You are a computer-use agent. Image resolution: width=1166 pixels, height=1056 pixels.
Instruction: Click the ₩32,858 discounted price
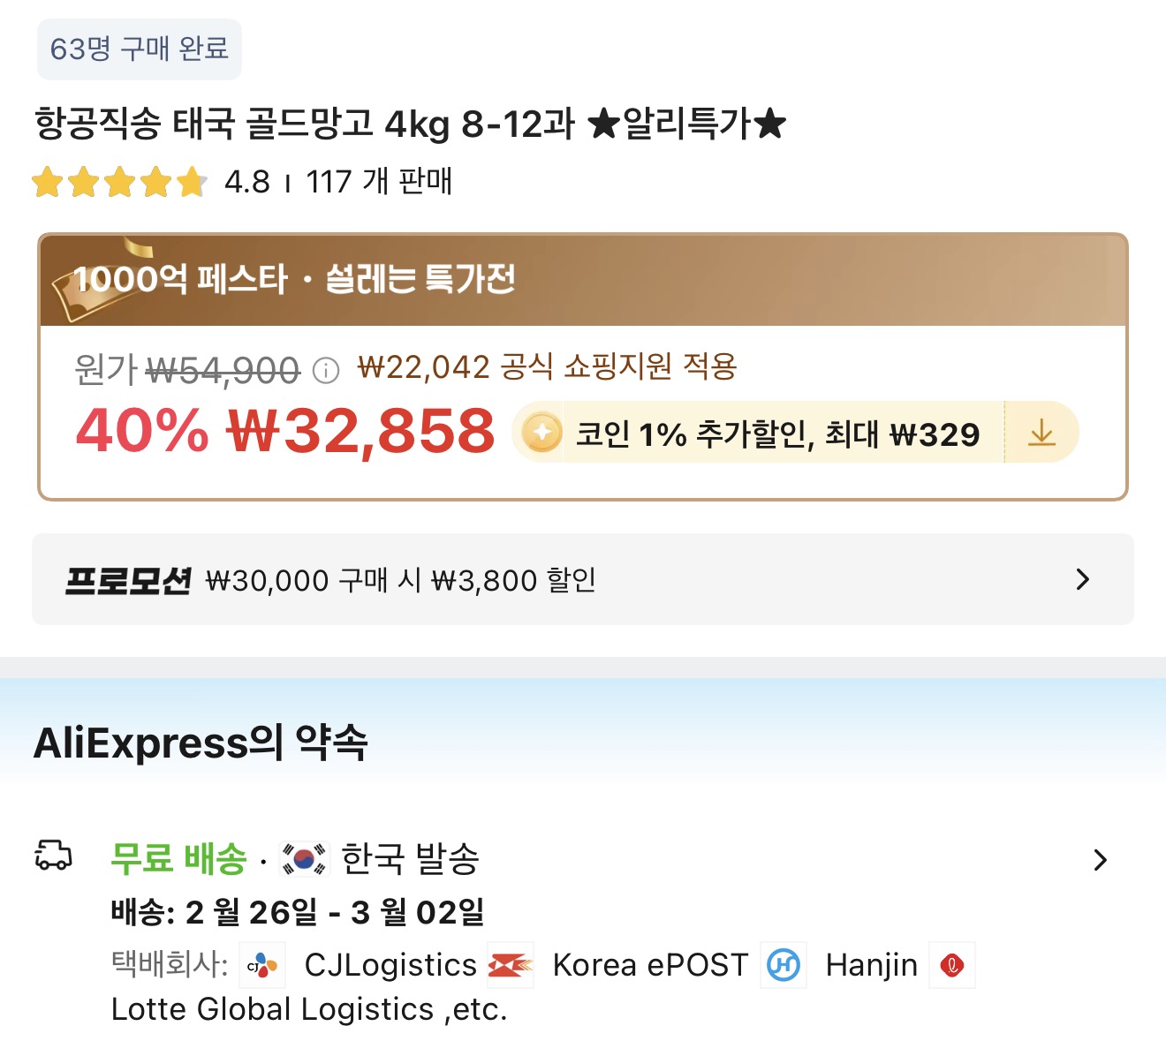(360, 431)
